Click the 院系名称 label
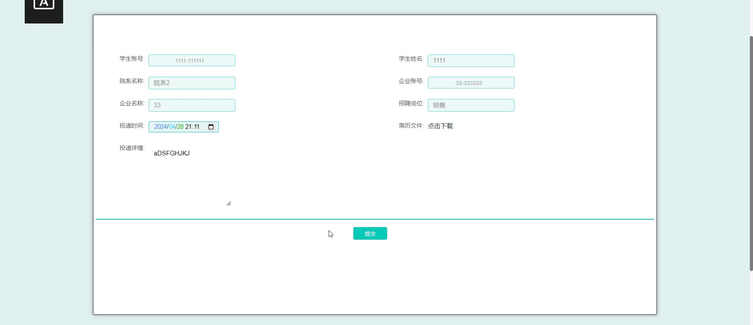This screenshot has height=325, width=753. click(x=132, y=81)
